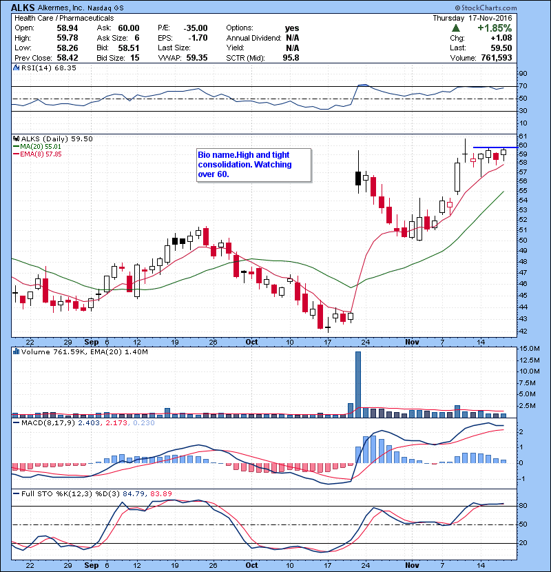Click the P/E value -35.00
The height and width of the screenshot is (572, 551).
pyautogui.click(x=196, y=28)
